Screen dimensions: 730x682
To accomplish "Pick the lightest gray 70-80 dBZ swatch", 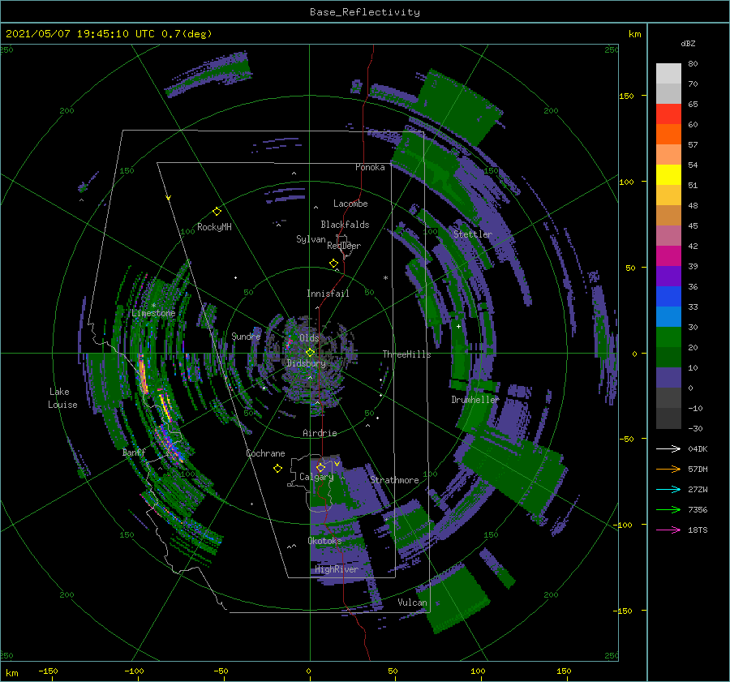I will tap(668, 74).
